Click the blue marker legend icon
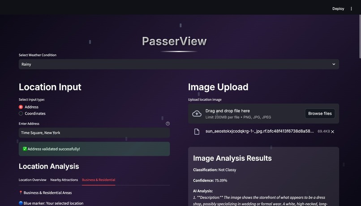Image resolution: width=361 pixels, height=206 pixels. click(21, 203)
